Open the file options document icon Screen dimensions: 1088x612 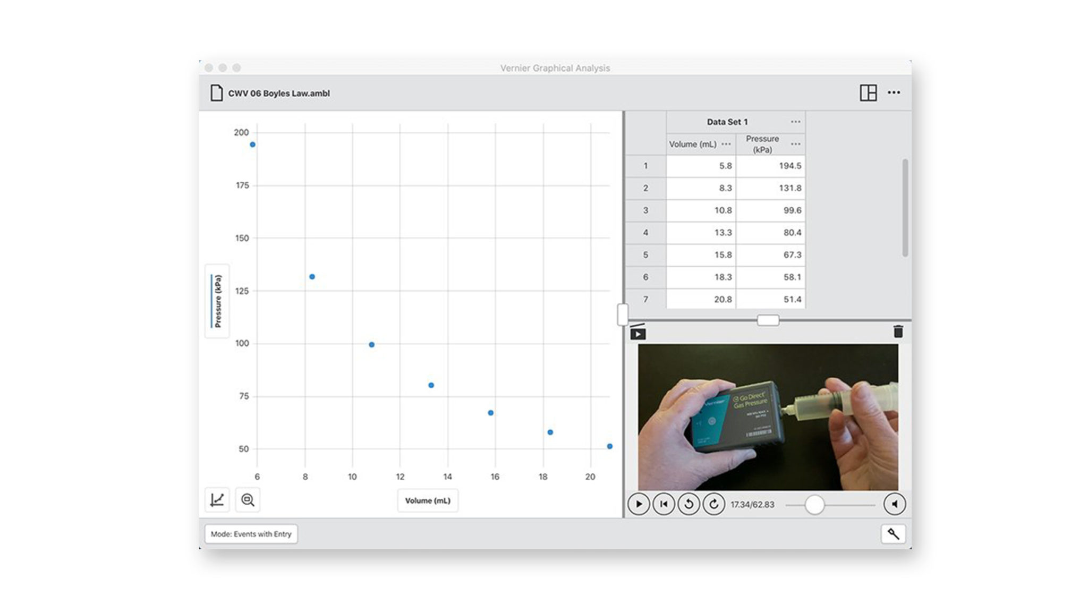tap(218, 92)
